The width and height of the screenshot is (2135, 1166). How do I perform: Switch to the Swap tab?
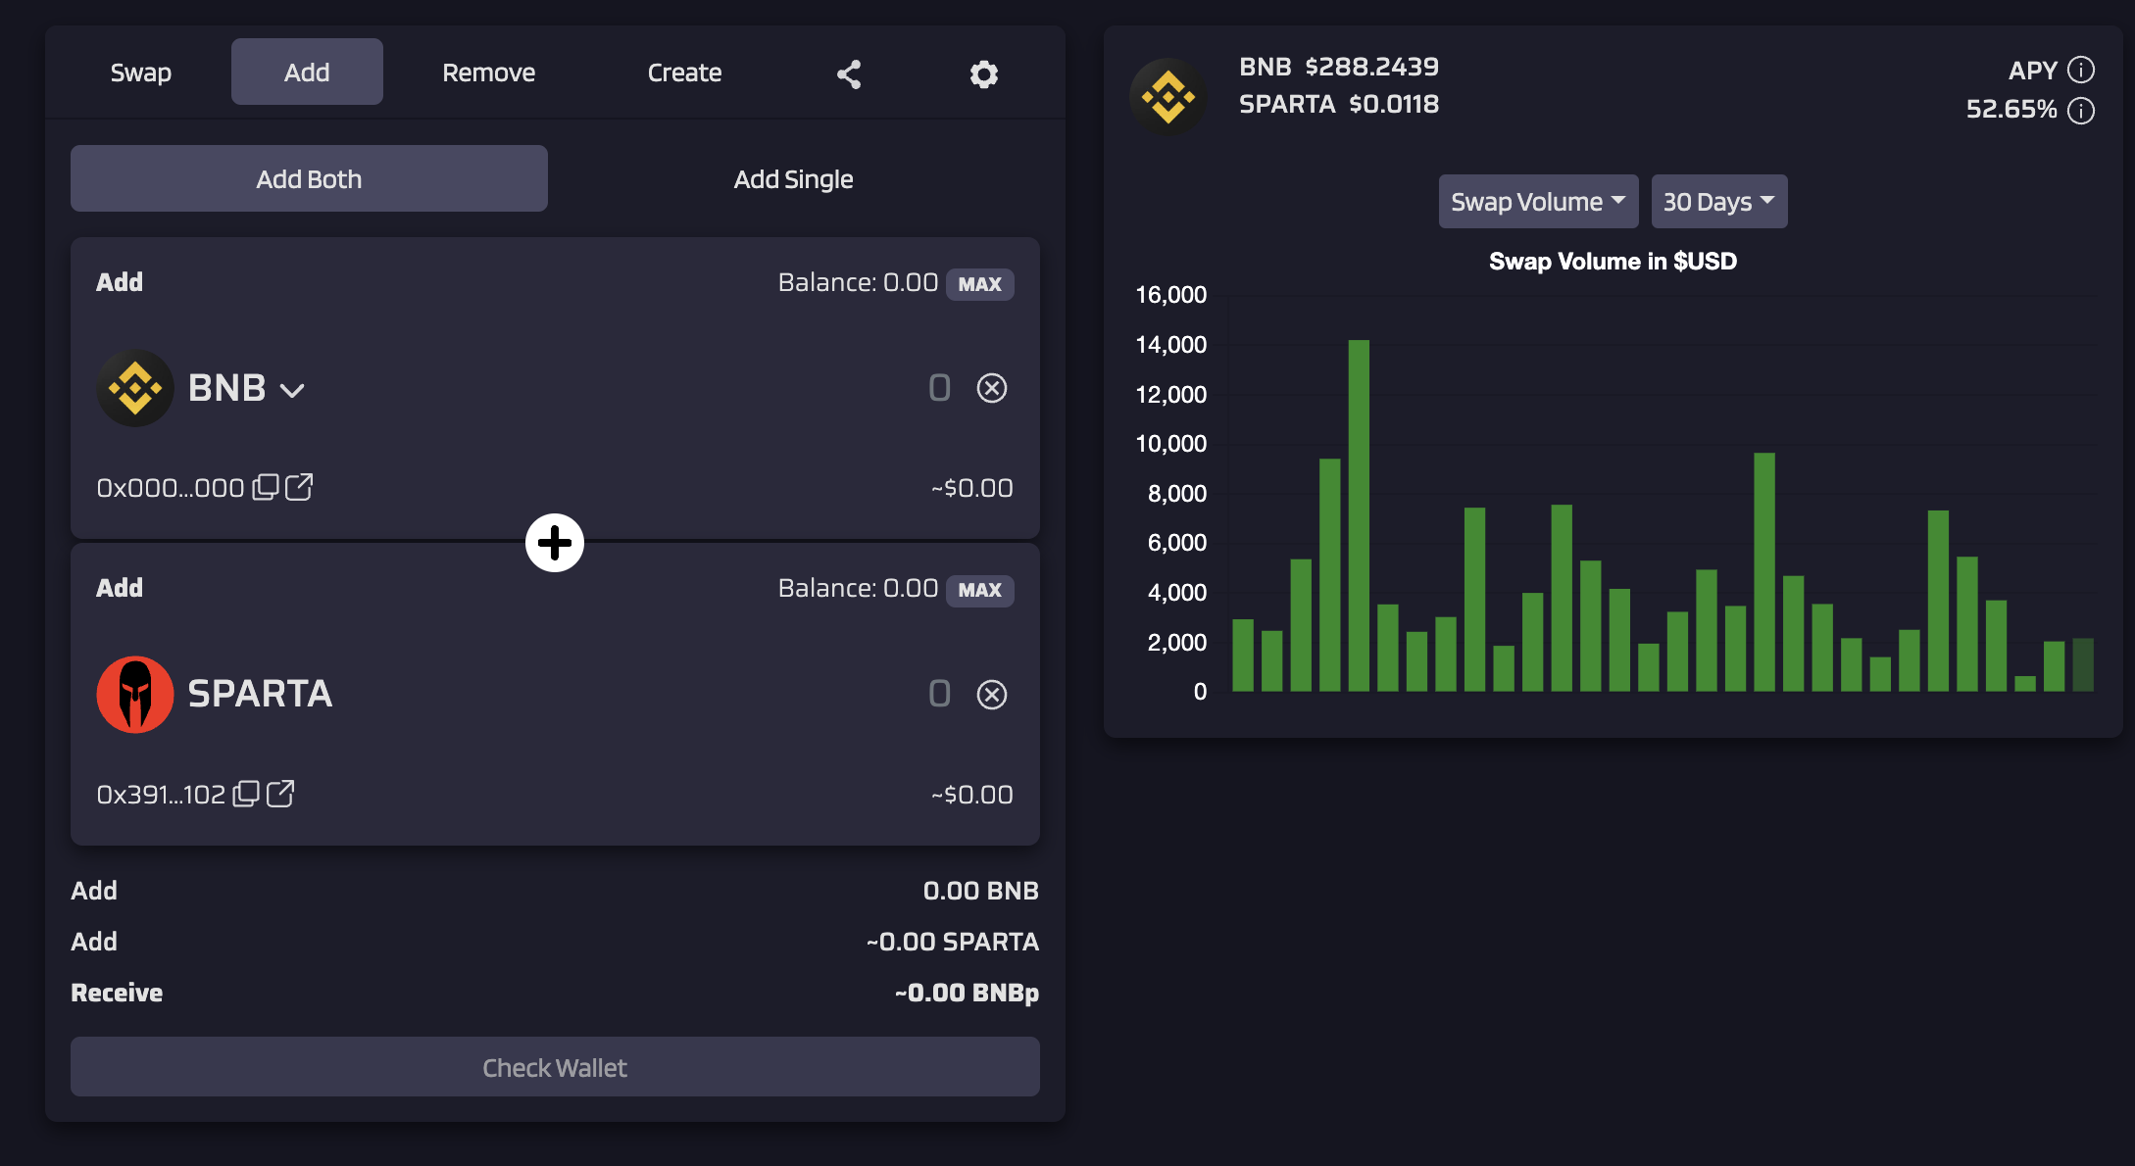(141, 73)
